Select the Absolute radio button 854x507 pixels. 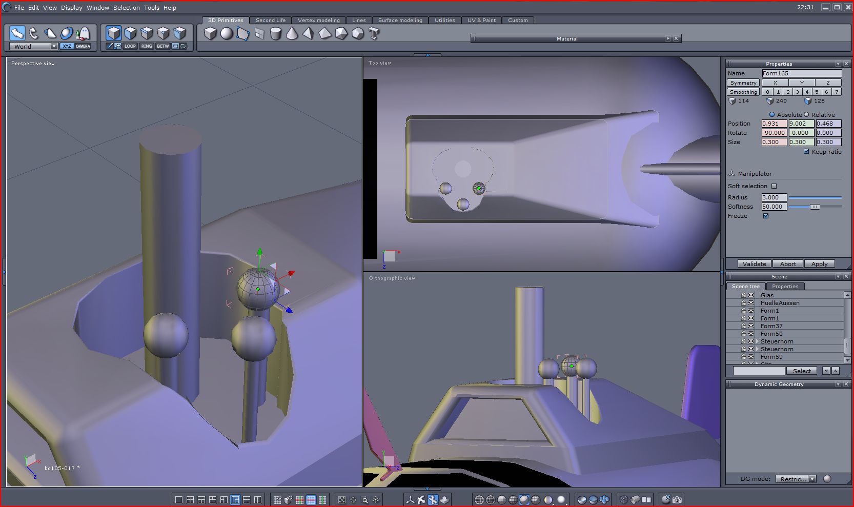(772, 115)
